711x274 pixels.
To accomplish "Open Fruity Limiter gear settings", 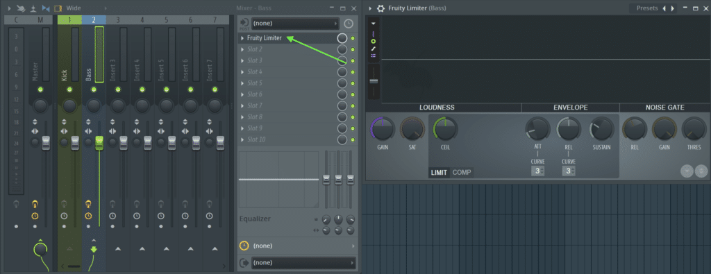I will [x=381, y=8].
